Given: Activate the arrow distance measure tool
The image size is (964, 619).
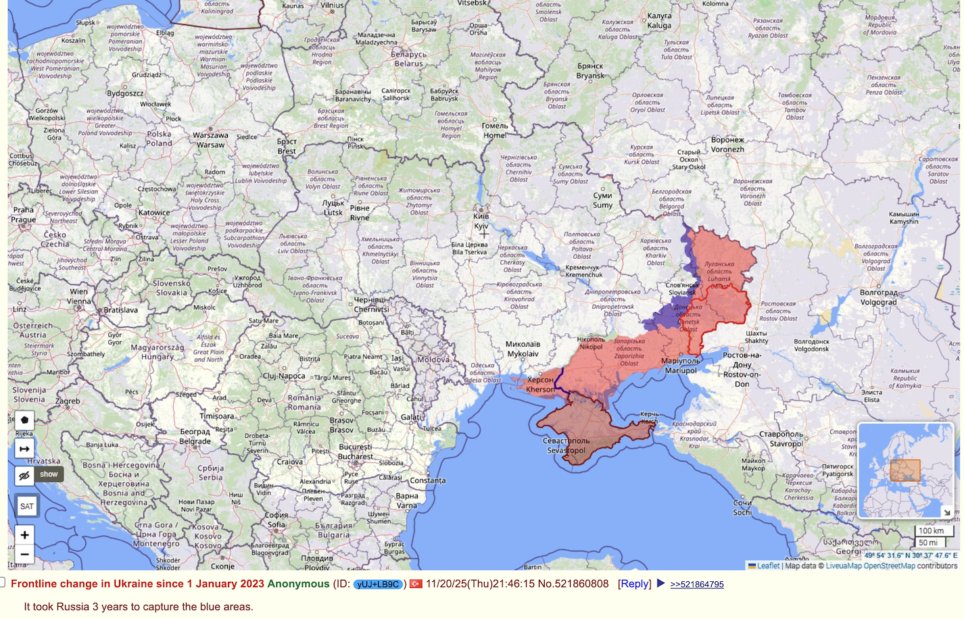Looking at the screenshot, I should (x=24, y=449).
